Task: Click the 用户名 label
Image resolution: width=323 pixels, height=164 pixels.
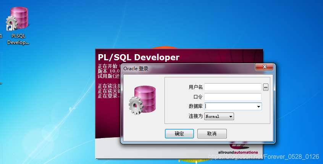Action: pyautogui.click(x=195, y=87)
